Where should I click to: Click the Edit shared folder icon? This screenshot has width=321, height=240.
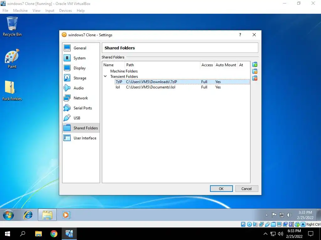coord(255,72)
